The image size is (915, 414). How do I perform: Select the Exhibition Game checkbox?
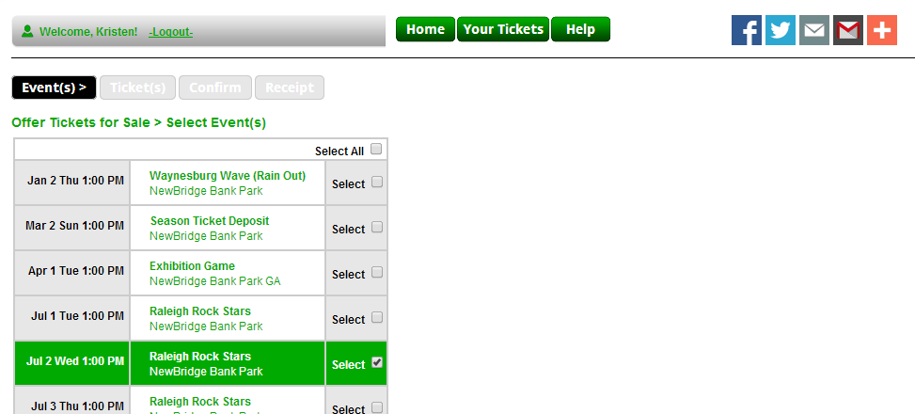pos(377,273)
